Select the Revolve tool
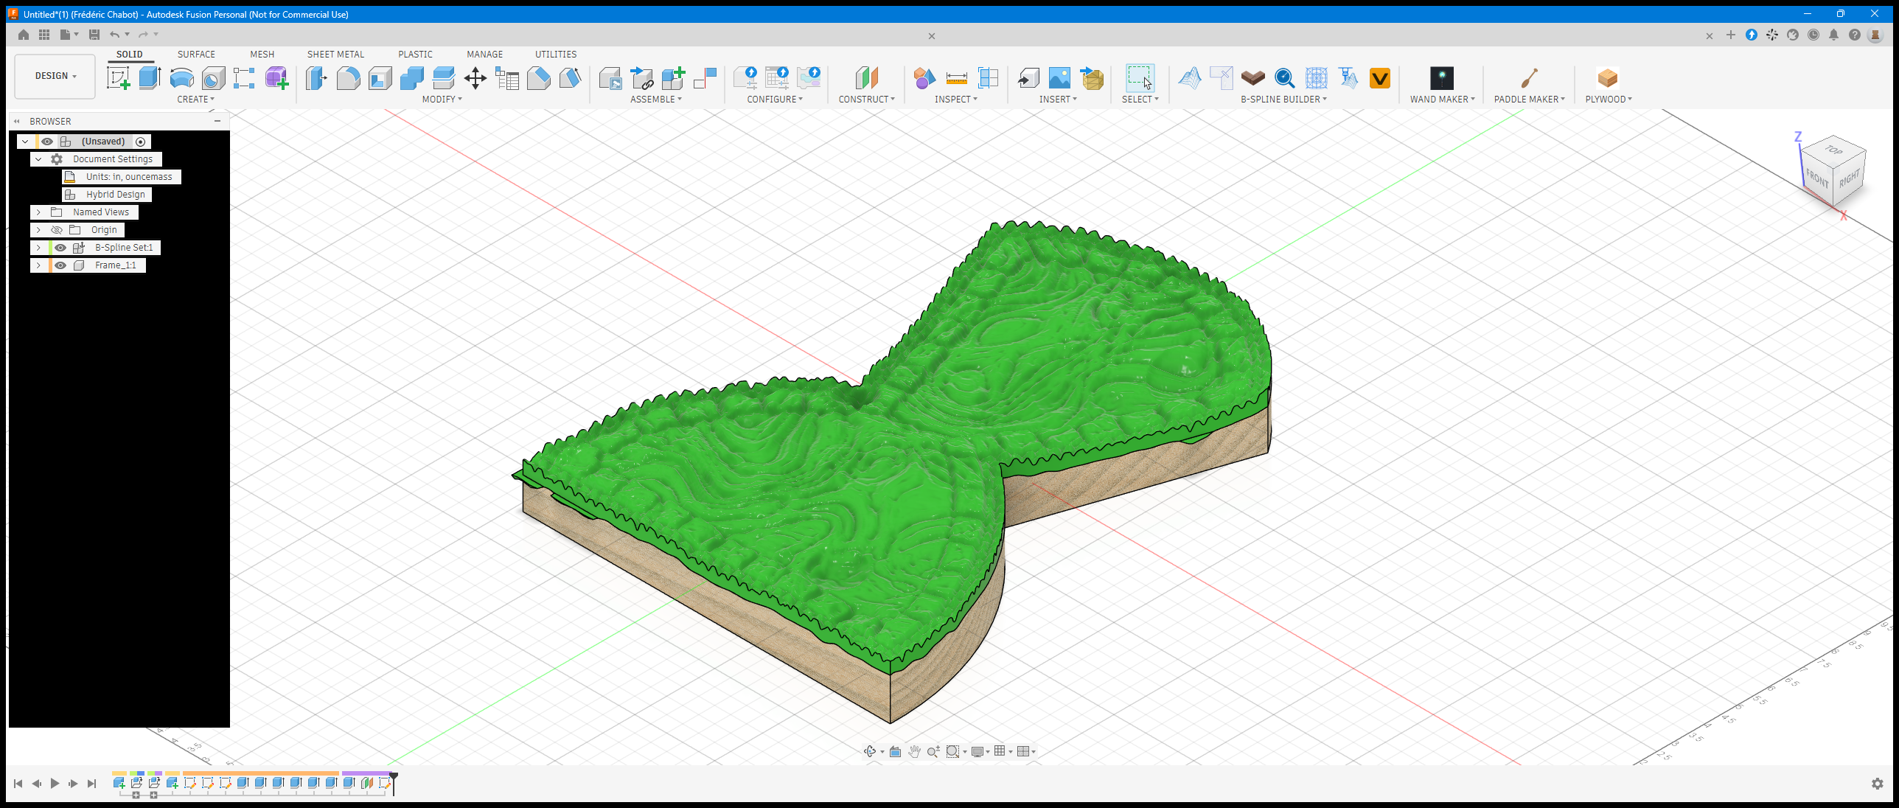 182,78
